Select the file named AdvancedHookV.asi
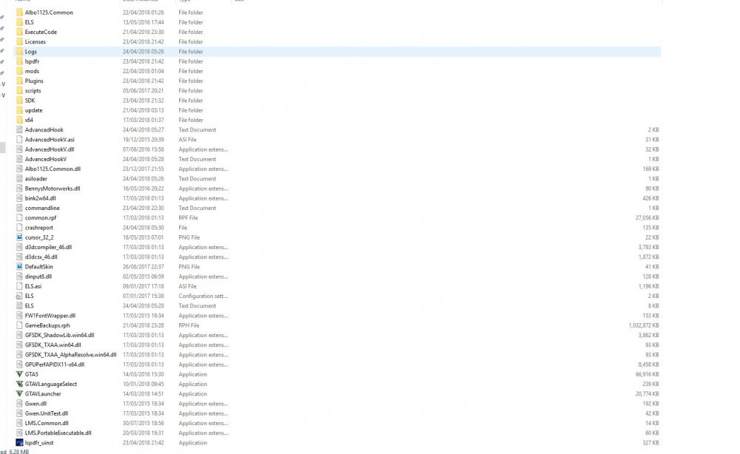Image resolution: width=740 pixels, height=454 pixels. (50, 140)
